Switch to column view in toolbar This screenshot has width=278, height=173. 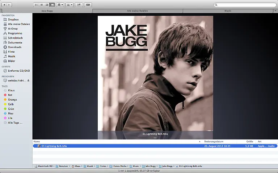pos(47,5)
